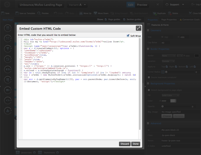Open the Support menu dropdown
Screen dimensions: 201x155
[174, 5]
